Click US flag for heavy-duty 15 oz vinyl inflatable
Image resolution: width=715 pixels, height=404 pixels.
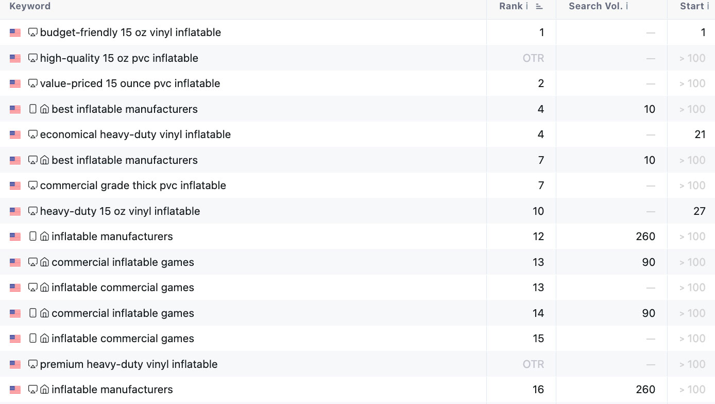coord(15,211)
